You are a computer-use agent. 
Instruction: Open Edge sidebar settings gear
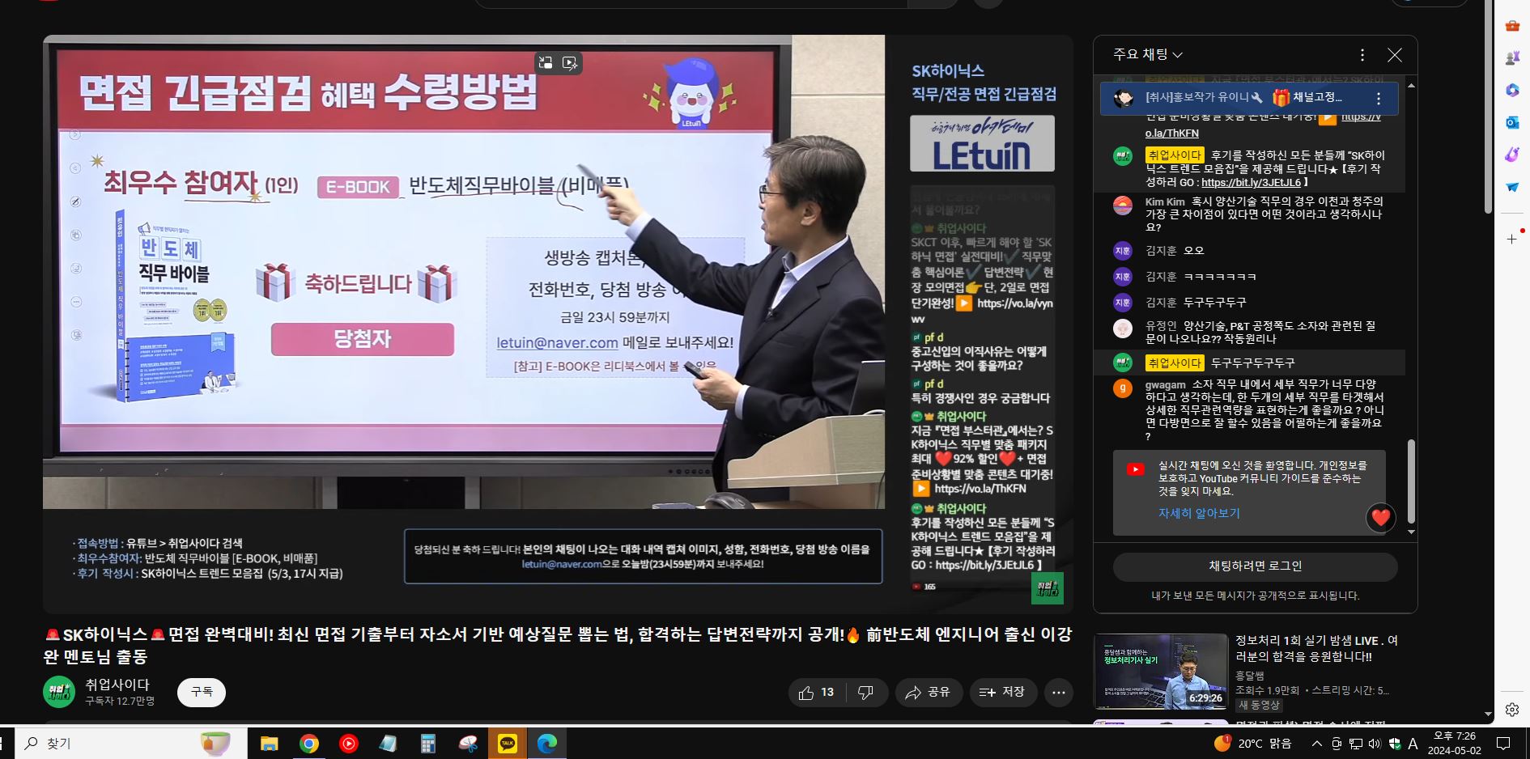click(x=1512, y=710)
